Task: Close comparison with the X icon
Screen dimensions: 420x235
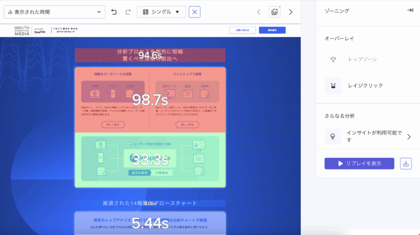Action: pos(194,12)
